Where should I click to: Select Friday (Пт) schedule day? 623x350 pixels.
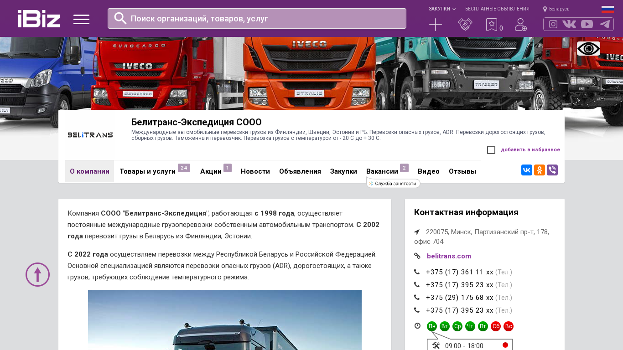(483, 326)
